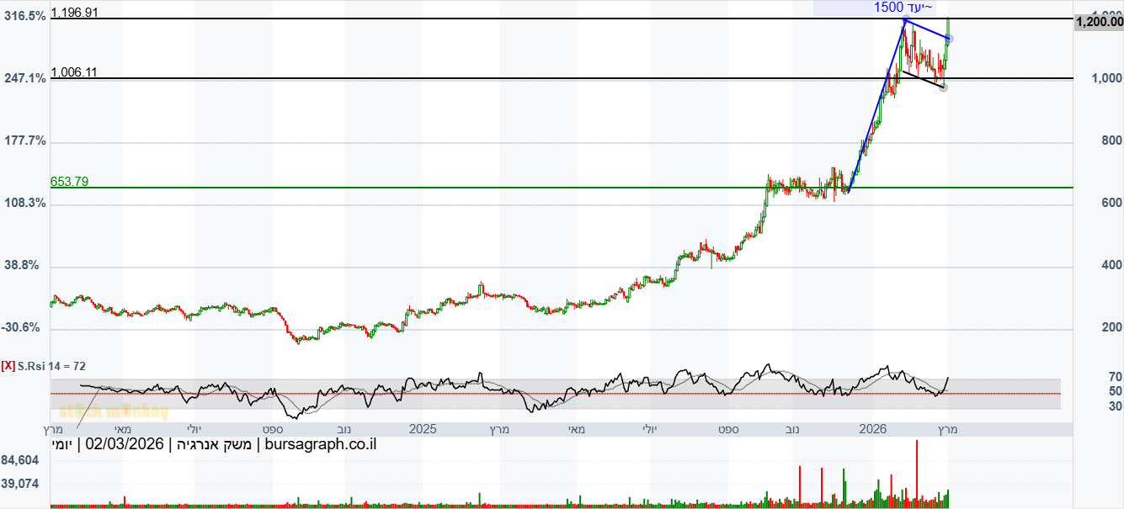The height and width of the screenshot is (509, 1124).
Task: Select the 1,006.11 horizontal line label
Action: [74, 72]
